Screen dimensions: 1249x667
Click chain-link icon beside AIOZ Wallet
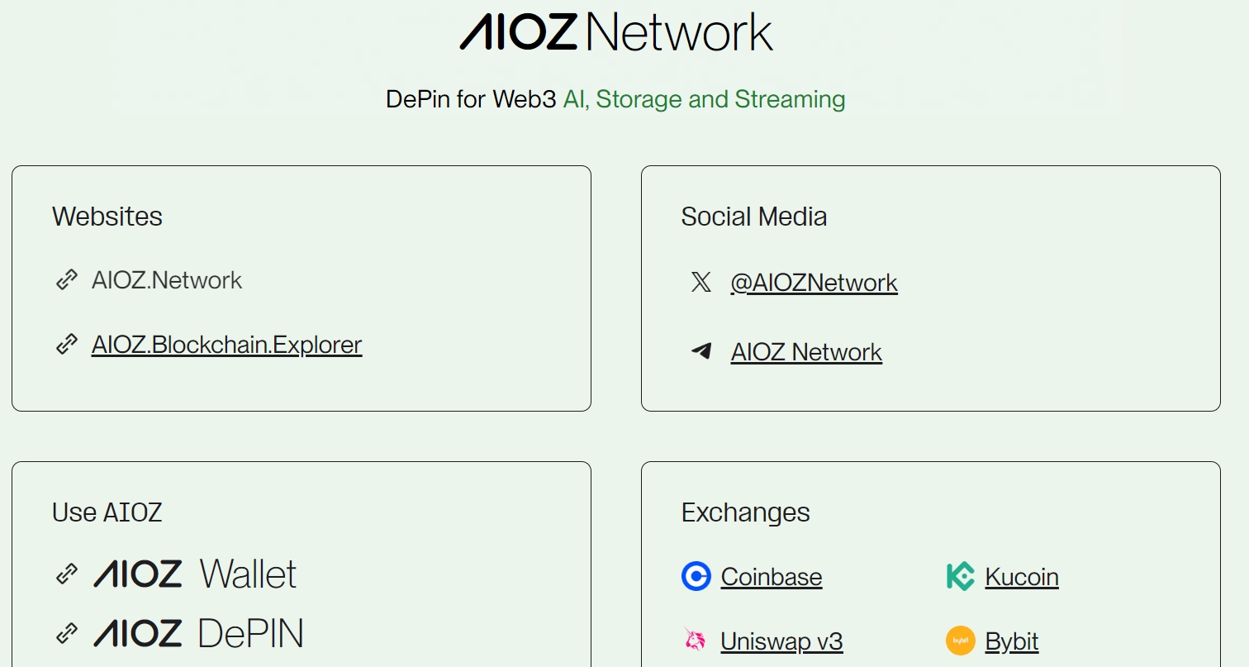click(67, 573)
